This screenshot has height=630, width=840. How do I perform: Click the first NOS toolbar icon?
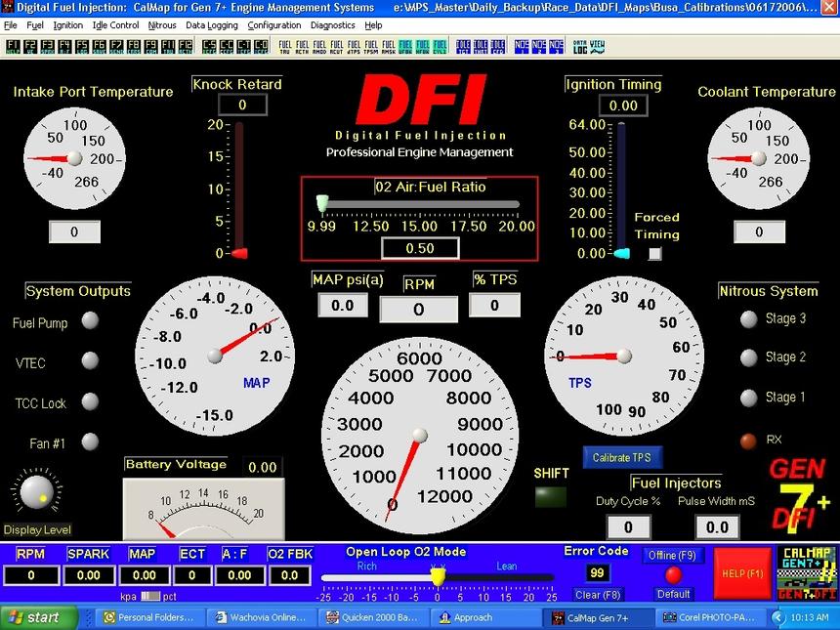tap(522, 46)
